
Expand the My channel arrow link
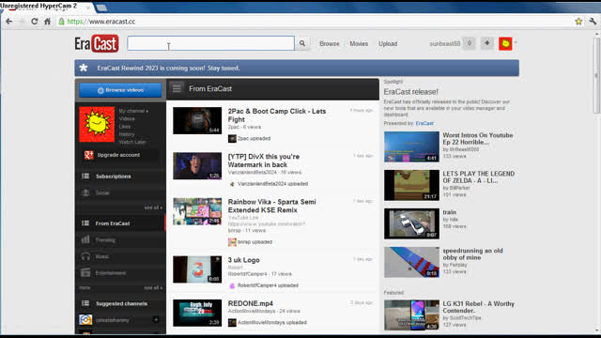tap(133, 111)
